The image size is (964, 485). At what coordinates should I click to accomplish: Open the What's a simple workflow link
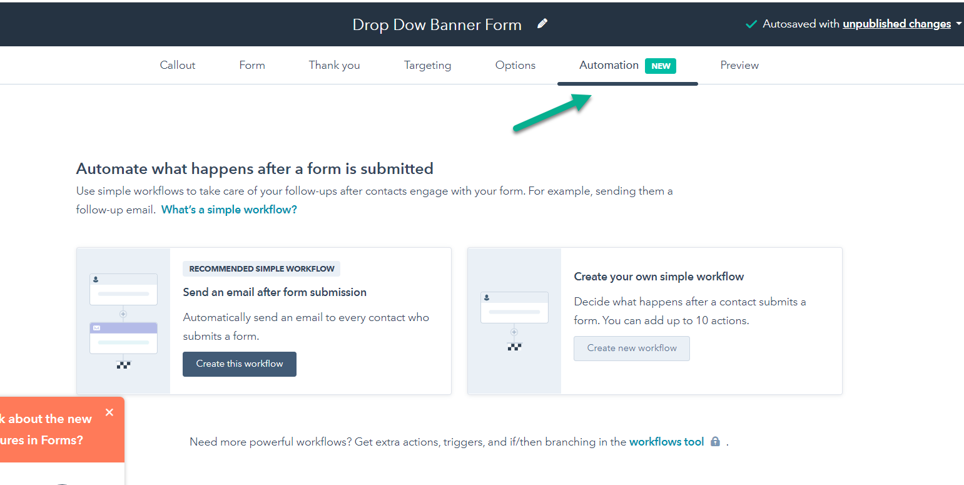click(x=229, y=209)
